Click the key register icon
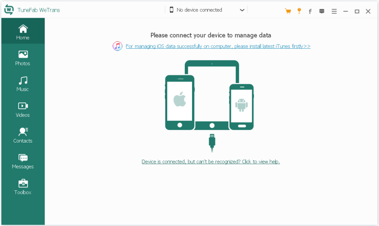 click(x=299, y=11)
